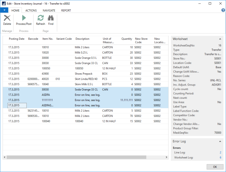Open the Line Log count link

(220, 152)
